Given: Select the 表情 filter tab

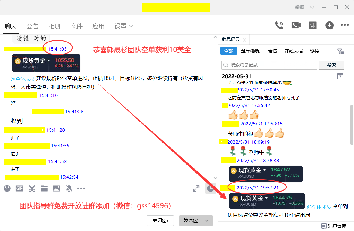Looking at the screenshot, I should click(x=272, y=51).
